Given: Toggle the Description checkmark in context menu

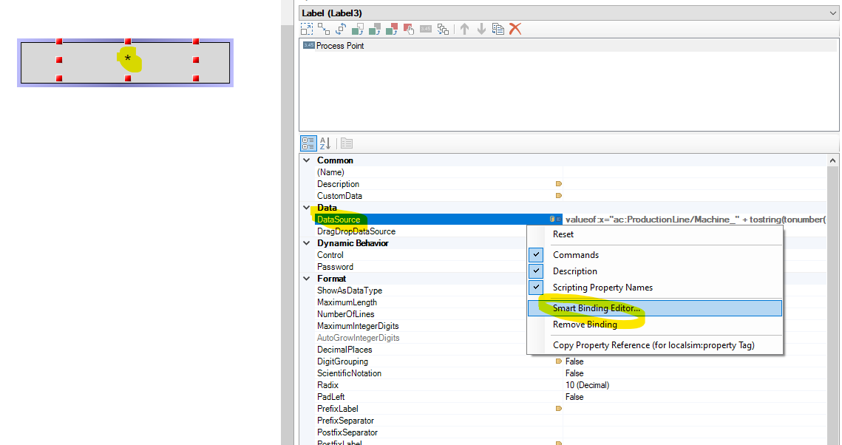Looking at the screenshot, I should coord(537,271).
